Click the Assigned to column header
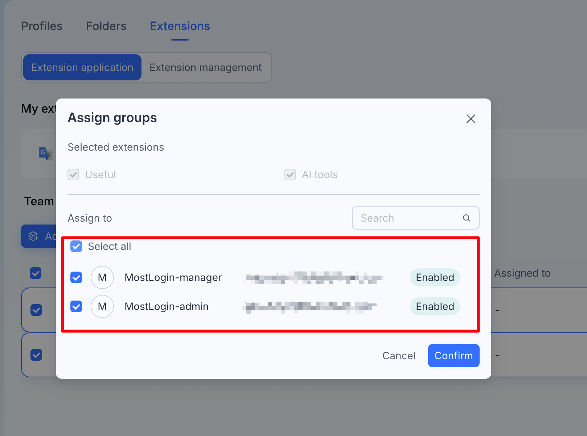587x436 pixels. (x=522, y=273)
